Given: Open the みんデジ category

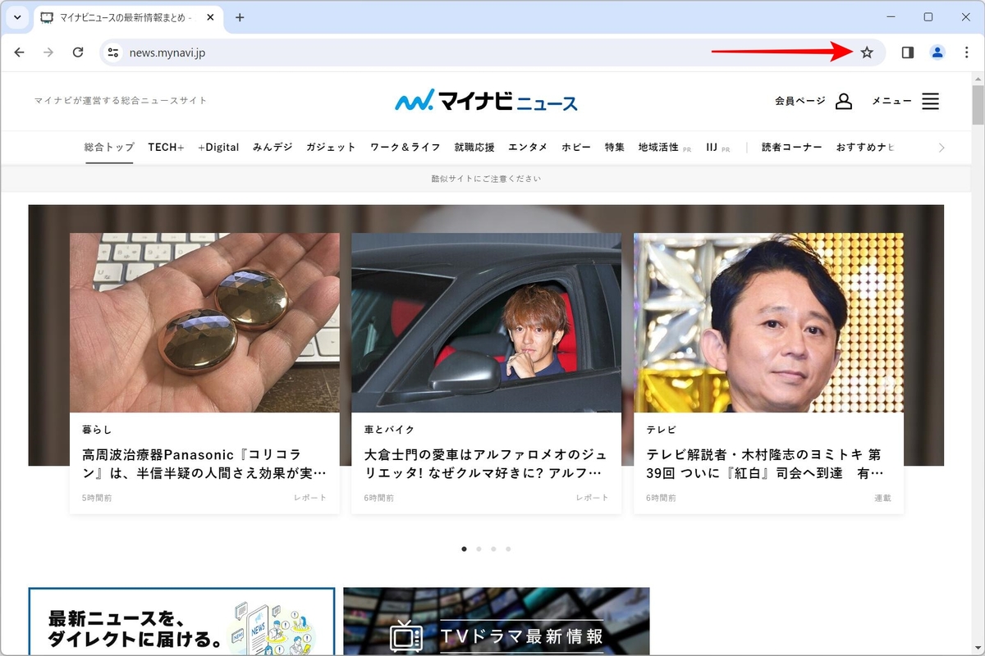Looking at the screenshot, I should (273, 148).
